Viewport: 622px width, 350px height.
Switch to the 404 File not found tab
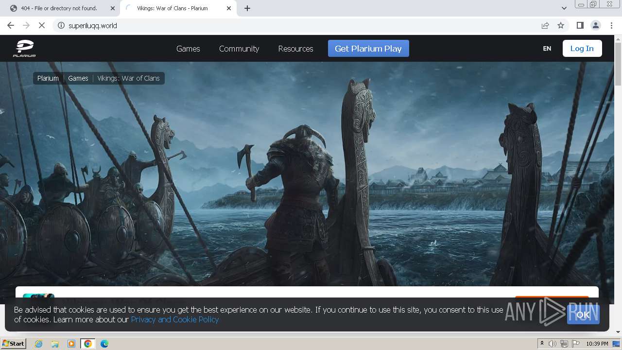point(58,8)
